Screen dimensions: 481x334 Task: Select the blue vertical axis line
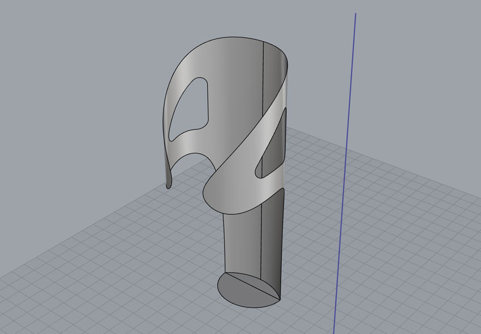click(345, 173)
